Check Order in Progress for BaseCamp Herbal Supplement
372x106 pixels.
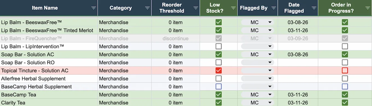[345, 87]
